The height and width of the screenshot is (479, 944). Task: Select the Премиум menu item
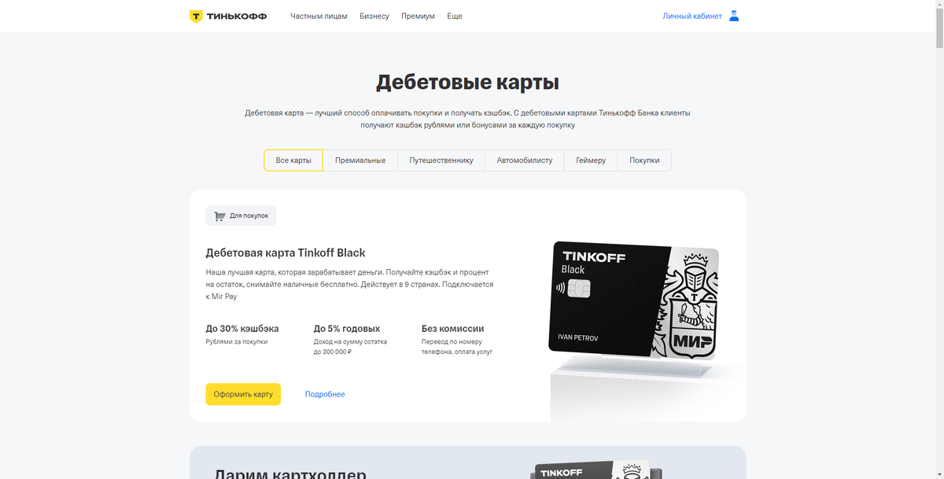coord(418,16)
